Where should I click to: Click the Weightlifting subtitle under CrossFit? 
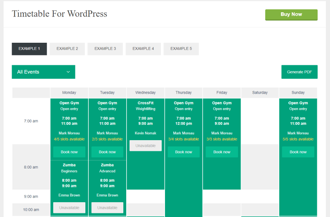(146, 109)
